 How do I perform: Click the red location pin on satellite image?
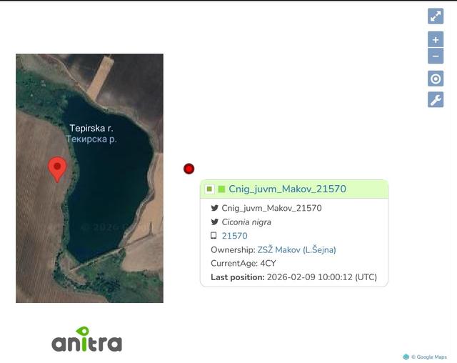[x=57, y=169]
